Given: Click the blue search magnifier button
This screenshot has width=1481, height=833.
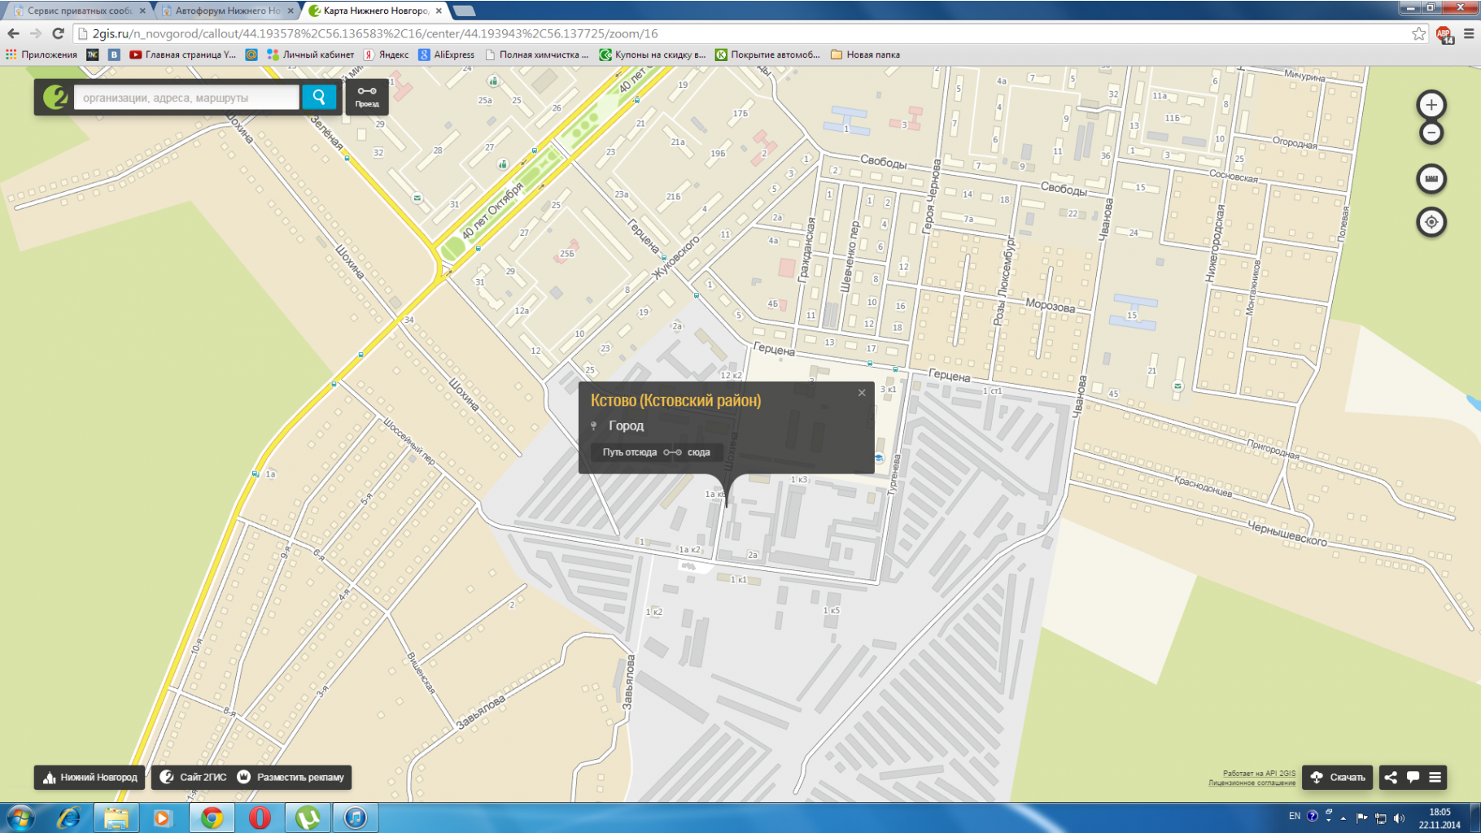Looking at the screenshot, I should coord(319,98).
